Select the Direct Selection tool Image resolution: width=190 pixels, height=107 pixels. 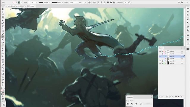point(3,12)
